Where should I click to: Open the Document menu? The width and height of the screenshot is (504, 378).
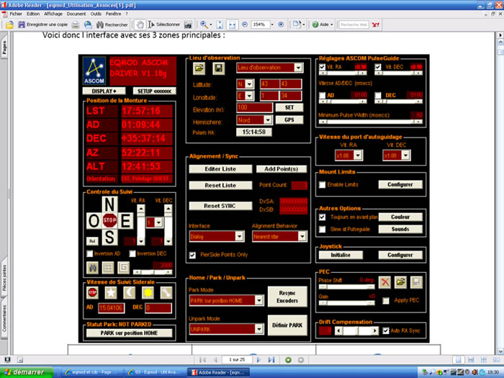pyautogui.click(x=76, y=14)
